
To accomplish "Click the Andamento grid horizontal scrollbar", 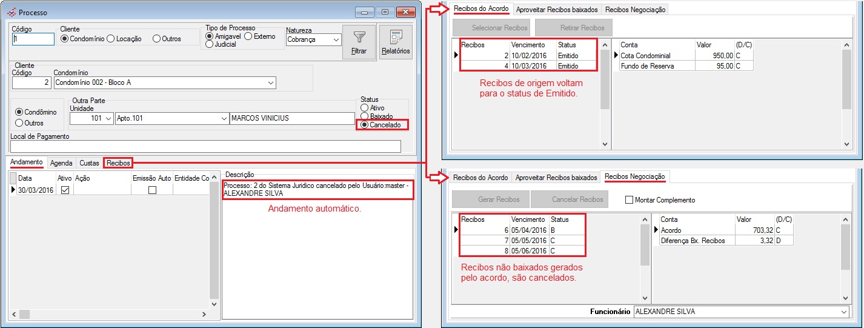I will tap(109, 314).
